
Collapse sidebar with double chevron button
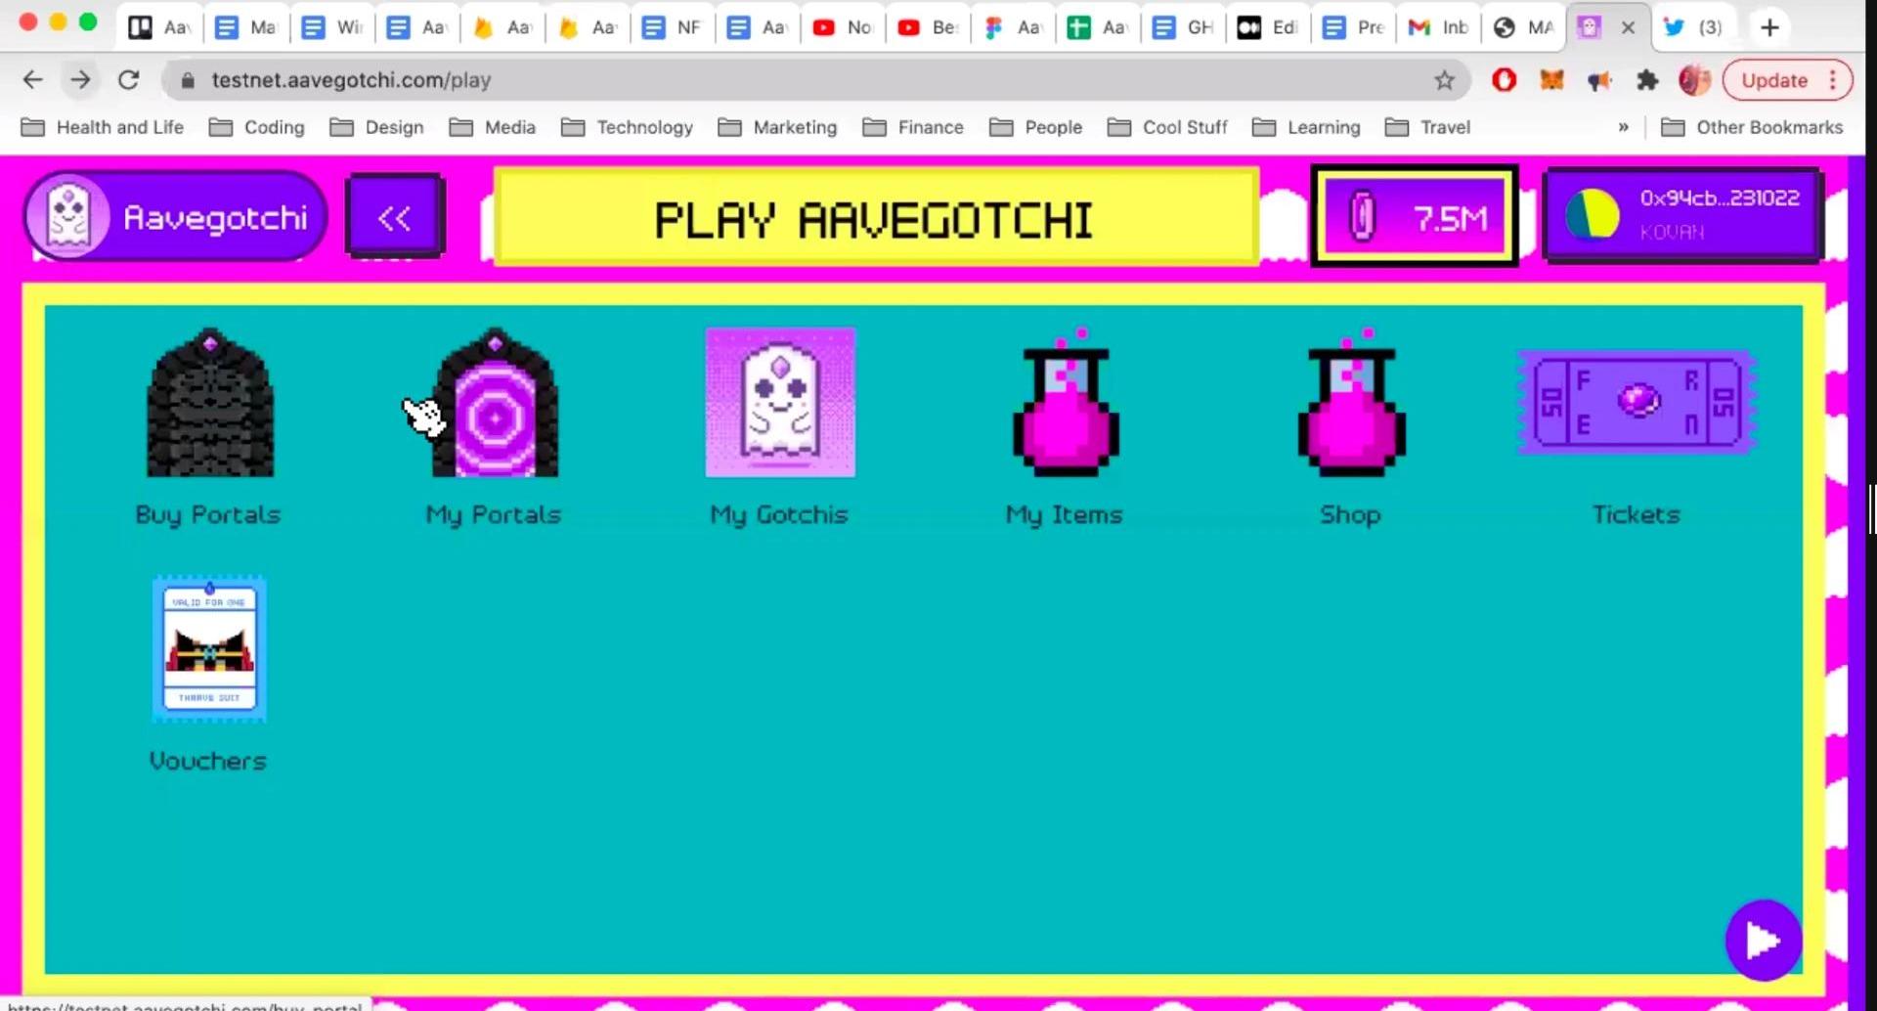pyautogui.click(x=395, y=217)
